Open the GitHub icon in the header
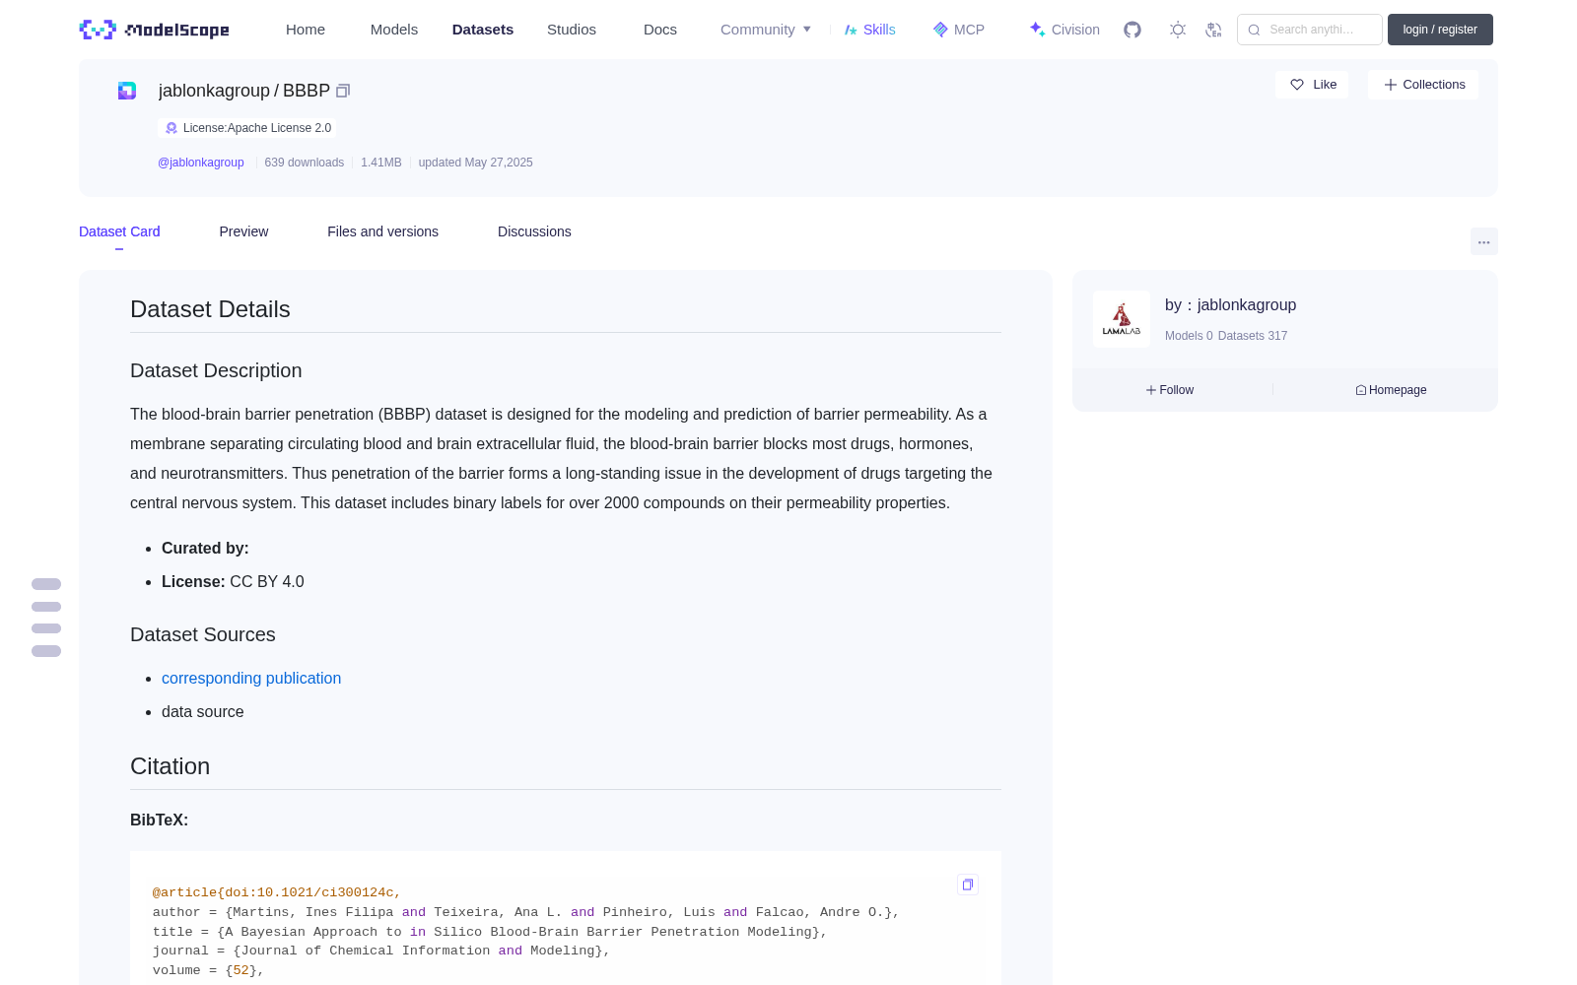1577x985 pixels. 1132,30
